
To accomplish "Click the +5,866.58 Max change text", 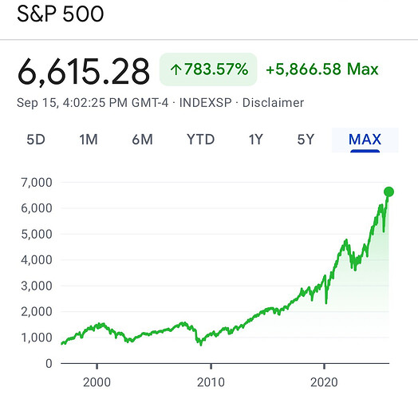I will [322, 69].
